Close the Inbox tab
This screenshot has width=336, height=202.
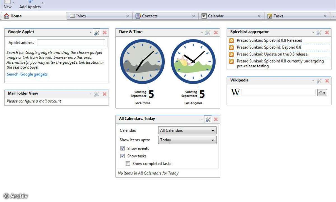[x=128, y=16]
